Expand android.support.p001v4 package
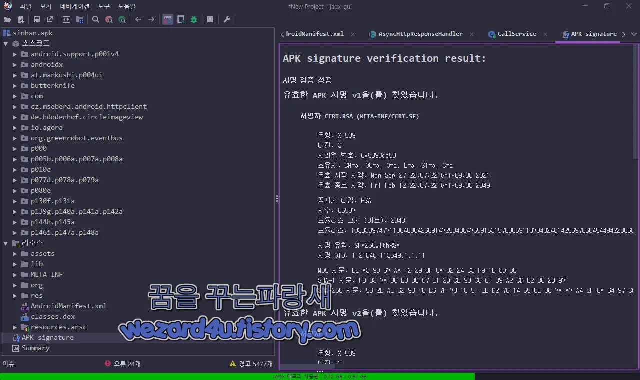Screen dimensions: 640x380 [x=15, y=54]
